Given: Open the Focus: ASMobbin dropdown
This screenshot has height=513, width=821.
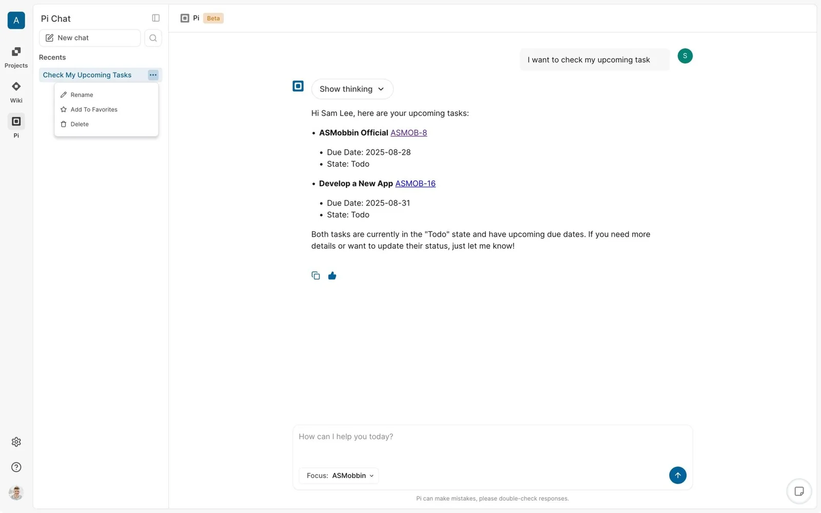Looking at the screenshot, I should [x=339, y=476].
